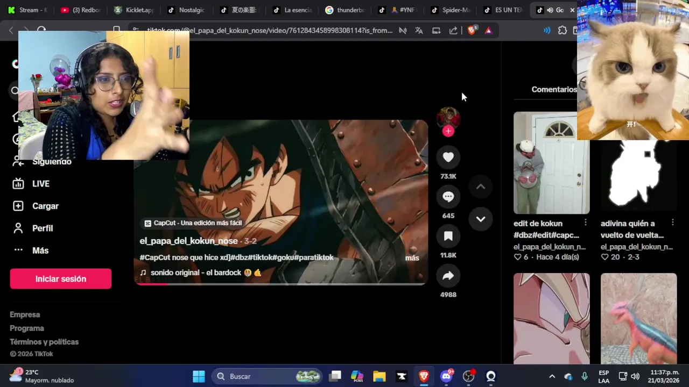Open options for edit de kokun video
This screenshot has width=689, height=387.
coord(586,223)
